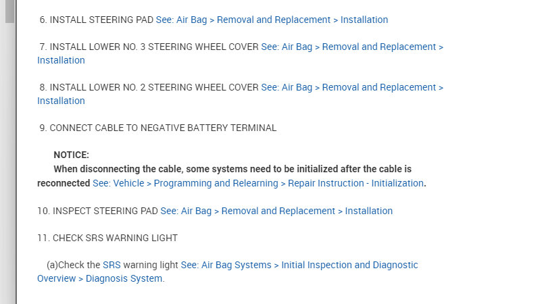Open Repair Instruction - Initialization link in notice
The width and height of the screenshot is (542, 304).
258,183
